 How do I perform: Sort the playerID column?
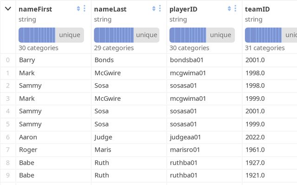pyautogui.click(x=229, y=9)
